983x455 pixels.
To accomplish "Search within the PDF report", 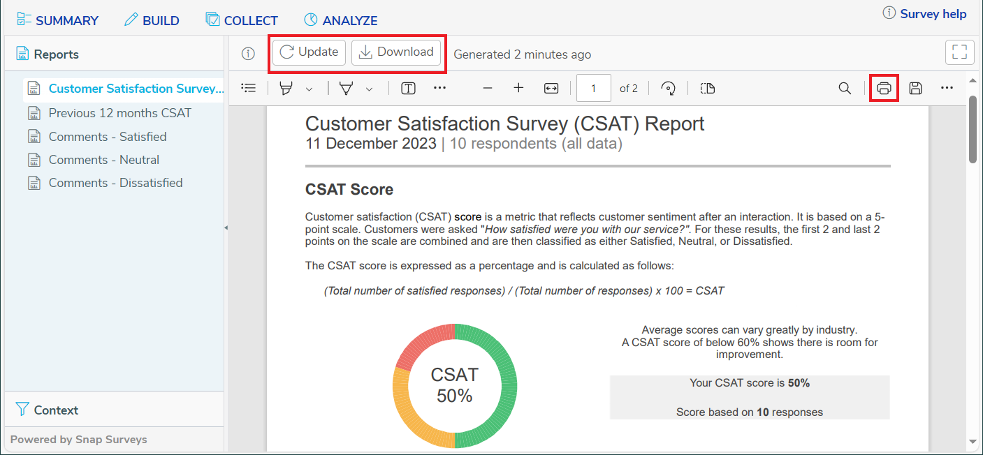I will click(845, 88).
